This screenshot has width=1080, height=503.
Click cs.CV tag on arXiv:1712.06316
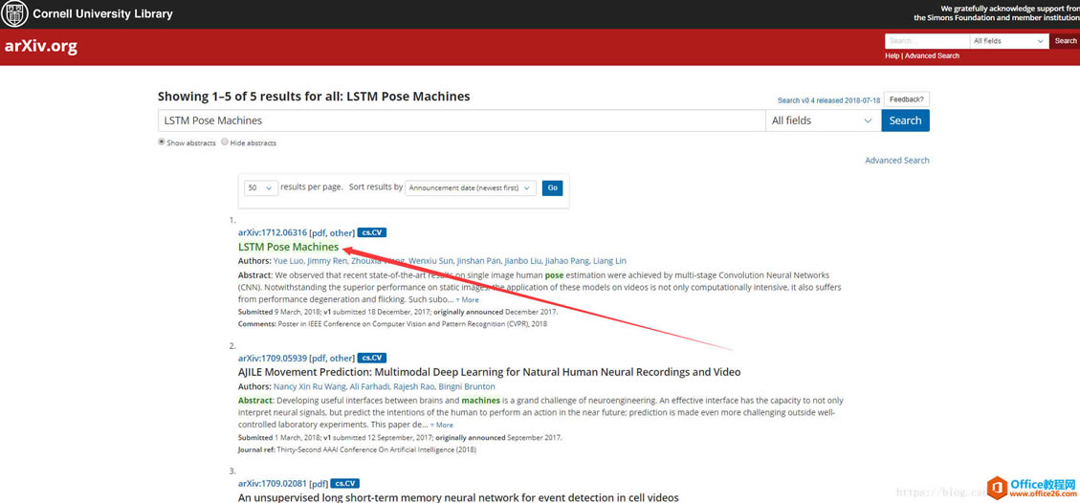pos(372,232)
